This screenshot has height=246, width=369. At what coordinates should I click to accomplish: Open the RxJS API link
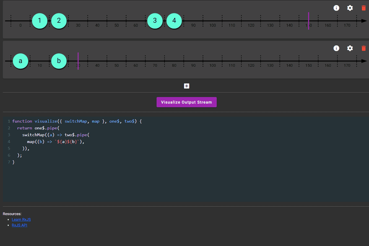point(19,225)
